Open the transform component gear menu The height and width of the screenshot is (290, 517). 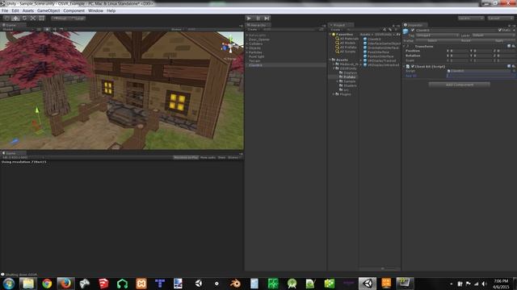[514, 47]
